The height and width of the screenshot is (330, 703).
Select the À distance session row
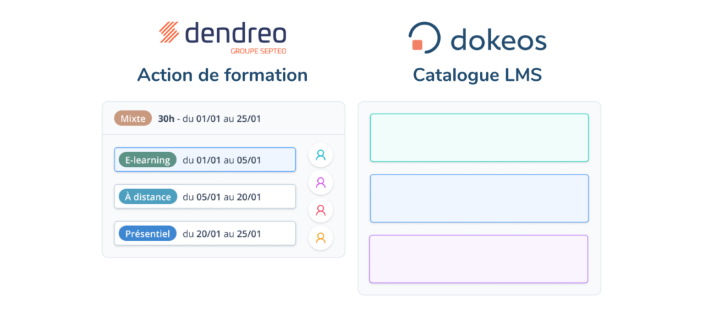pyautogui.click(x=205, y=196)
